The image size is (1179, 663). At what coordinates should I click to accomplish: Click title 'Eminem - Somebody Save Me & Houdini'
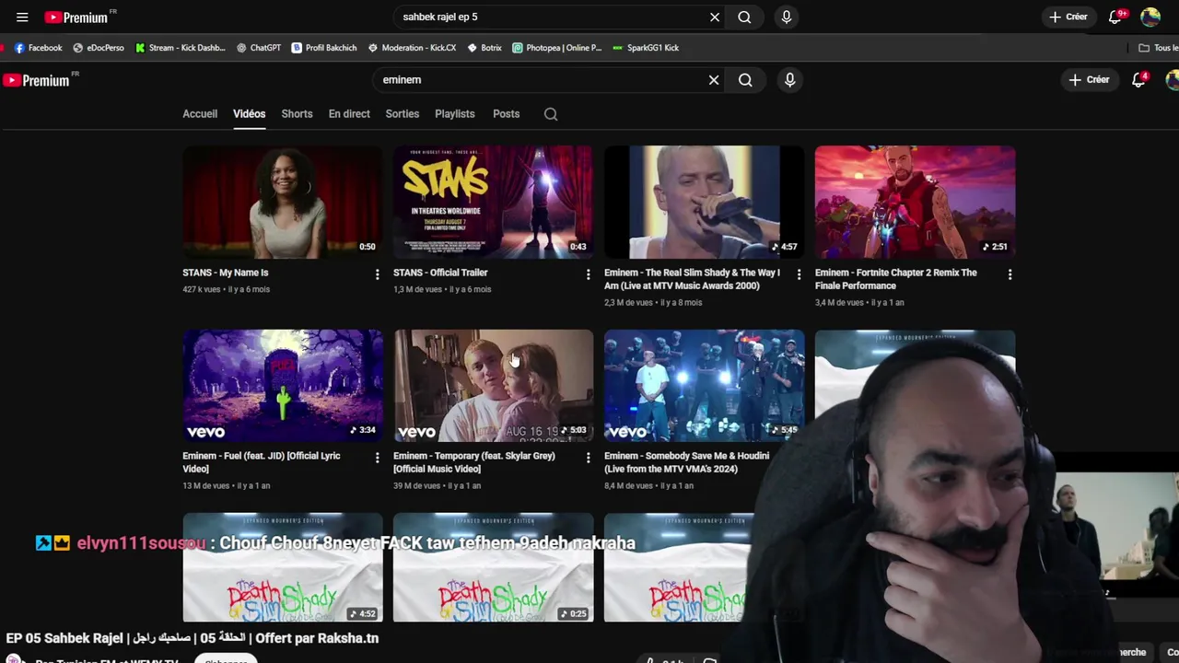[x=686, y=462]
